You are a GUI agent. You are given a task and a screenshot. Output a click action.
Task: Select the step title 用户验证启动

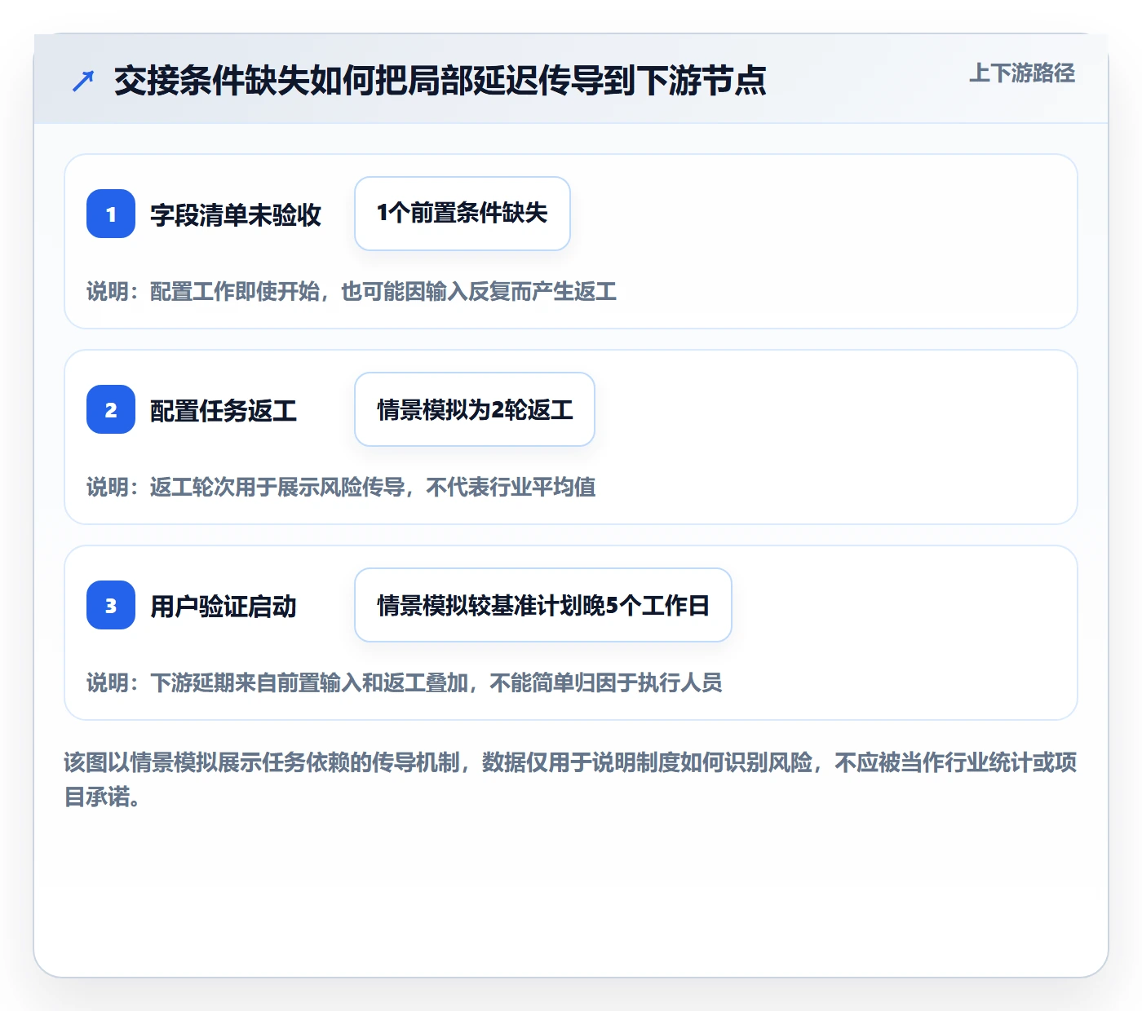224,607
